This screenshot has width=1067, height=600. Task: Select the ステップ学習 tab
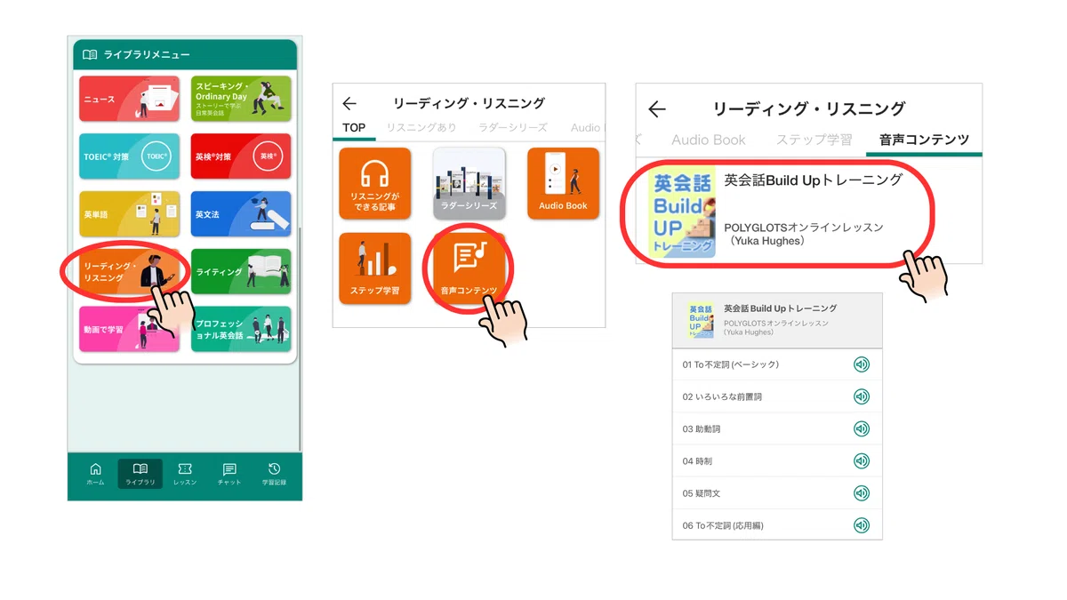pos(814,140)
